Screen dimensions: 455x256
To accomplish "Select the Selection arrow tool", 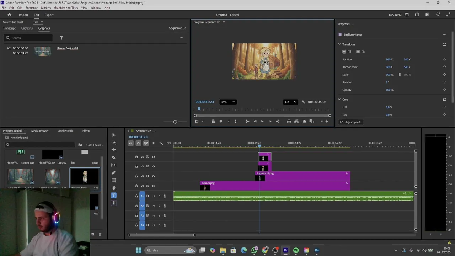I will pos(114,135).
